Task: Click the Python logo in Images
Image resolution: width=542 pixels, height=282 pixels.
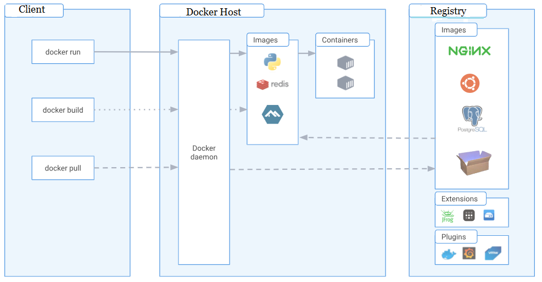Action: pyautogui.click(x=273, y=62)
